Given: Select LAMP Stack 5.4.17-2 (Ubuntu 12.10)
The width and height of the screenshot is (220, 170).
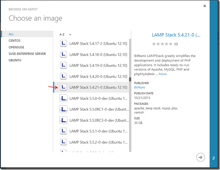Looking at the screenshot, I should pos(91,44).
